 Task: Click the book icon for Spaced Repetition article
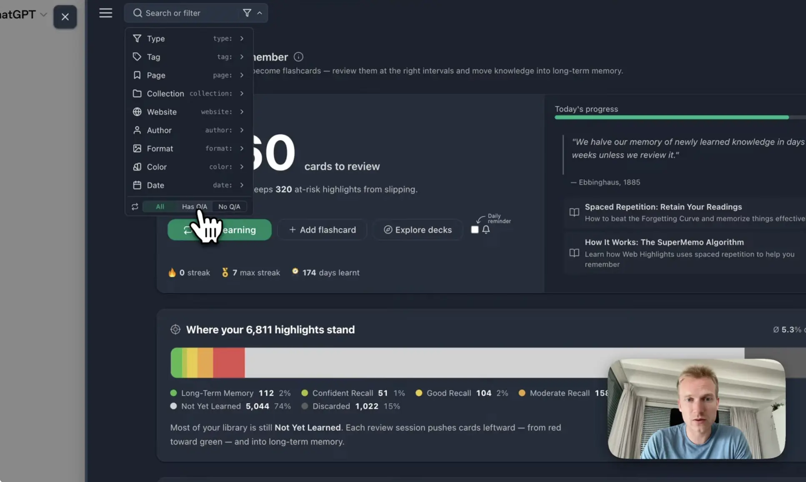574,212
